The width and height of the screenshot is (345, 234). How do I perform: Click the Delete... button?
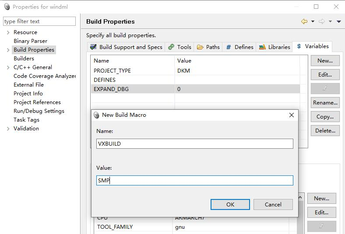tap(325, 131)
